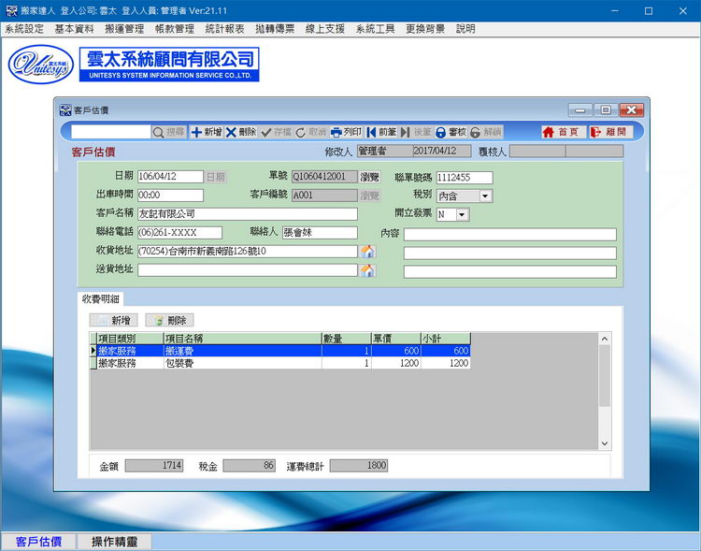Click the 列印 print button
Image resolution: width=701 pixels, height=551 pixels.
pos(346,133)
